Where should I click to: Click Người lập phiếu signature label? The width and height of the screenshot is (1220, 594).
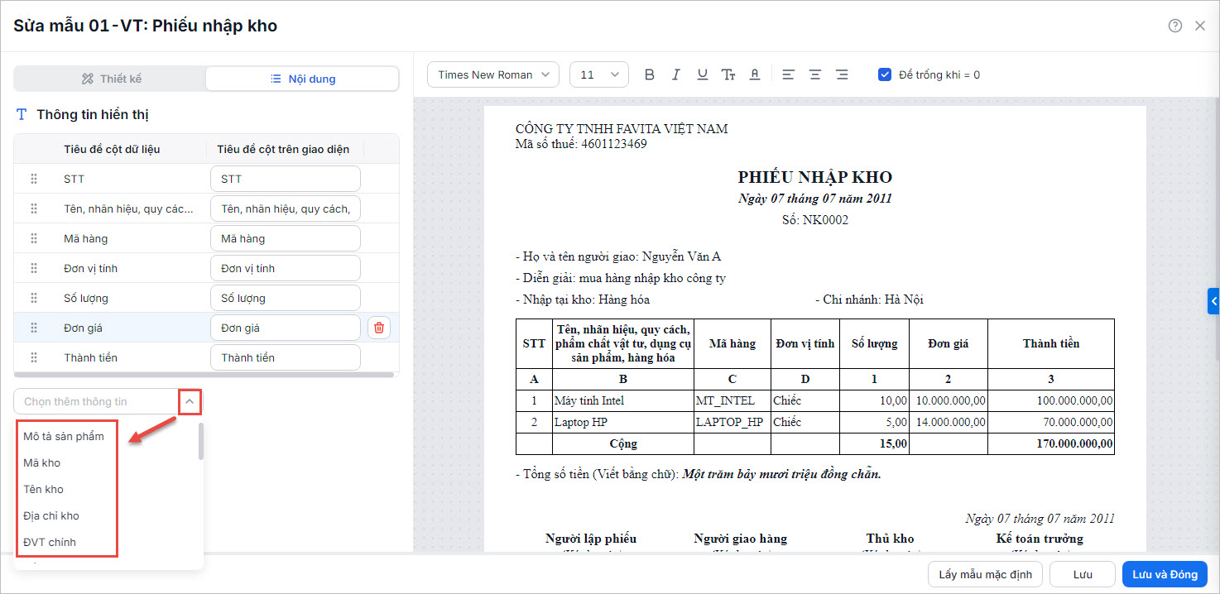pyautogui.click(x=591, y=539)
